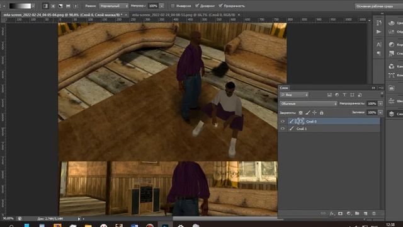Filter layers by shape layers icon

click(x=352, y=95)
